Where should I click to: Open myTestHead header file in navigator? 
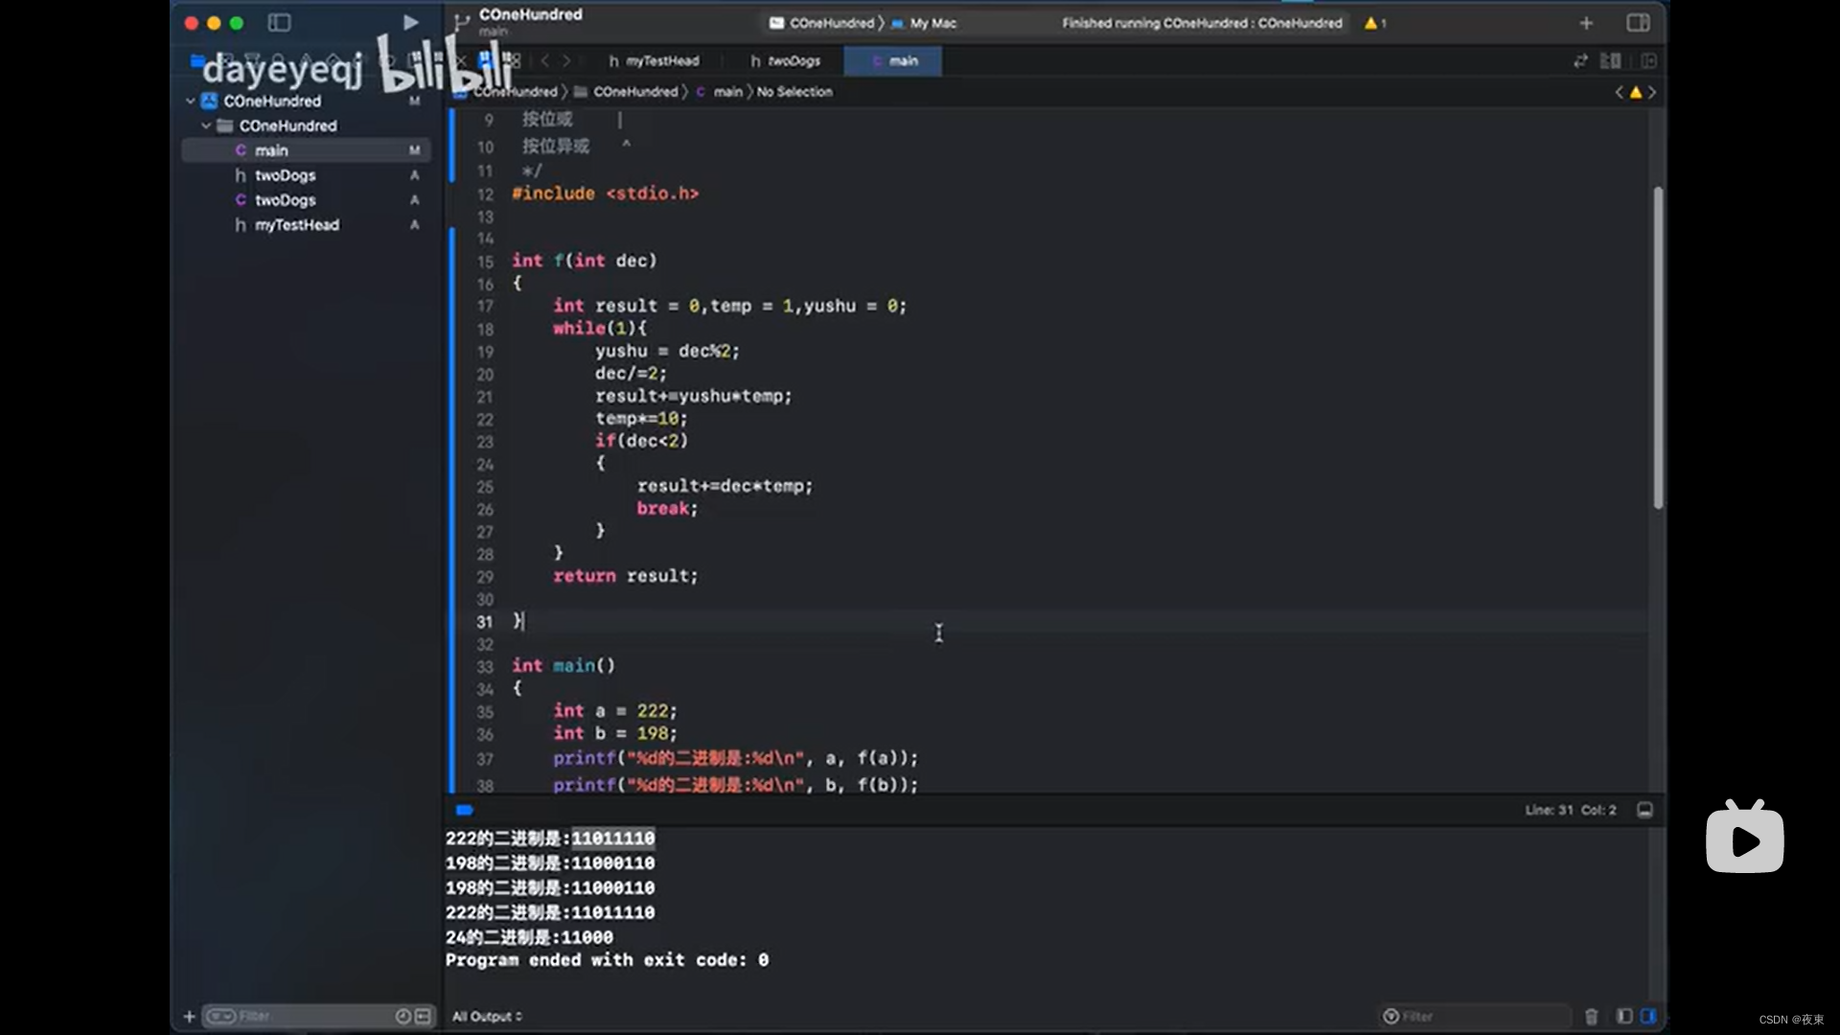296,224
